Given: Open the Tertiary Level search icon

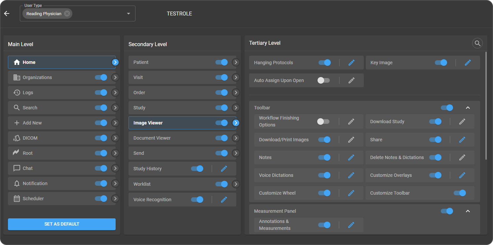Looking at the screenshot, I should pyautogui.click(x=477, y=43).
